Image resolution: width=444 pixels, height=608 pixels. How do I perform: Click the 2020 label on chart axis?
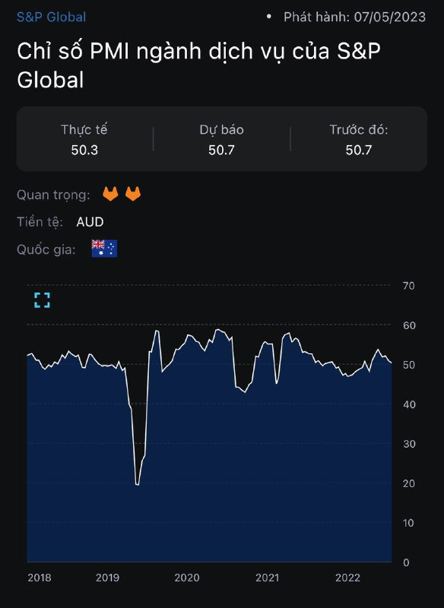pos(187,578)
